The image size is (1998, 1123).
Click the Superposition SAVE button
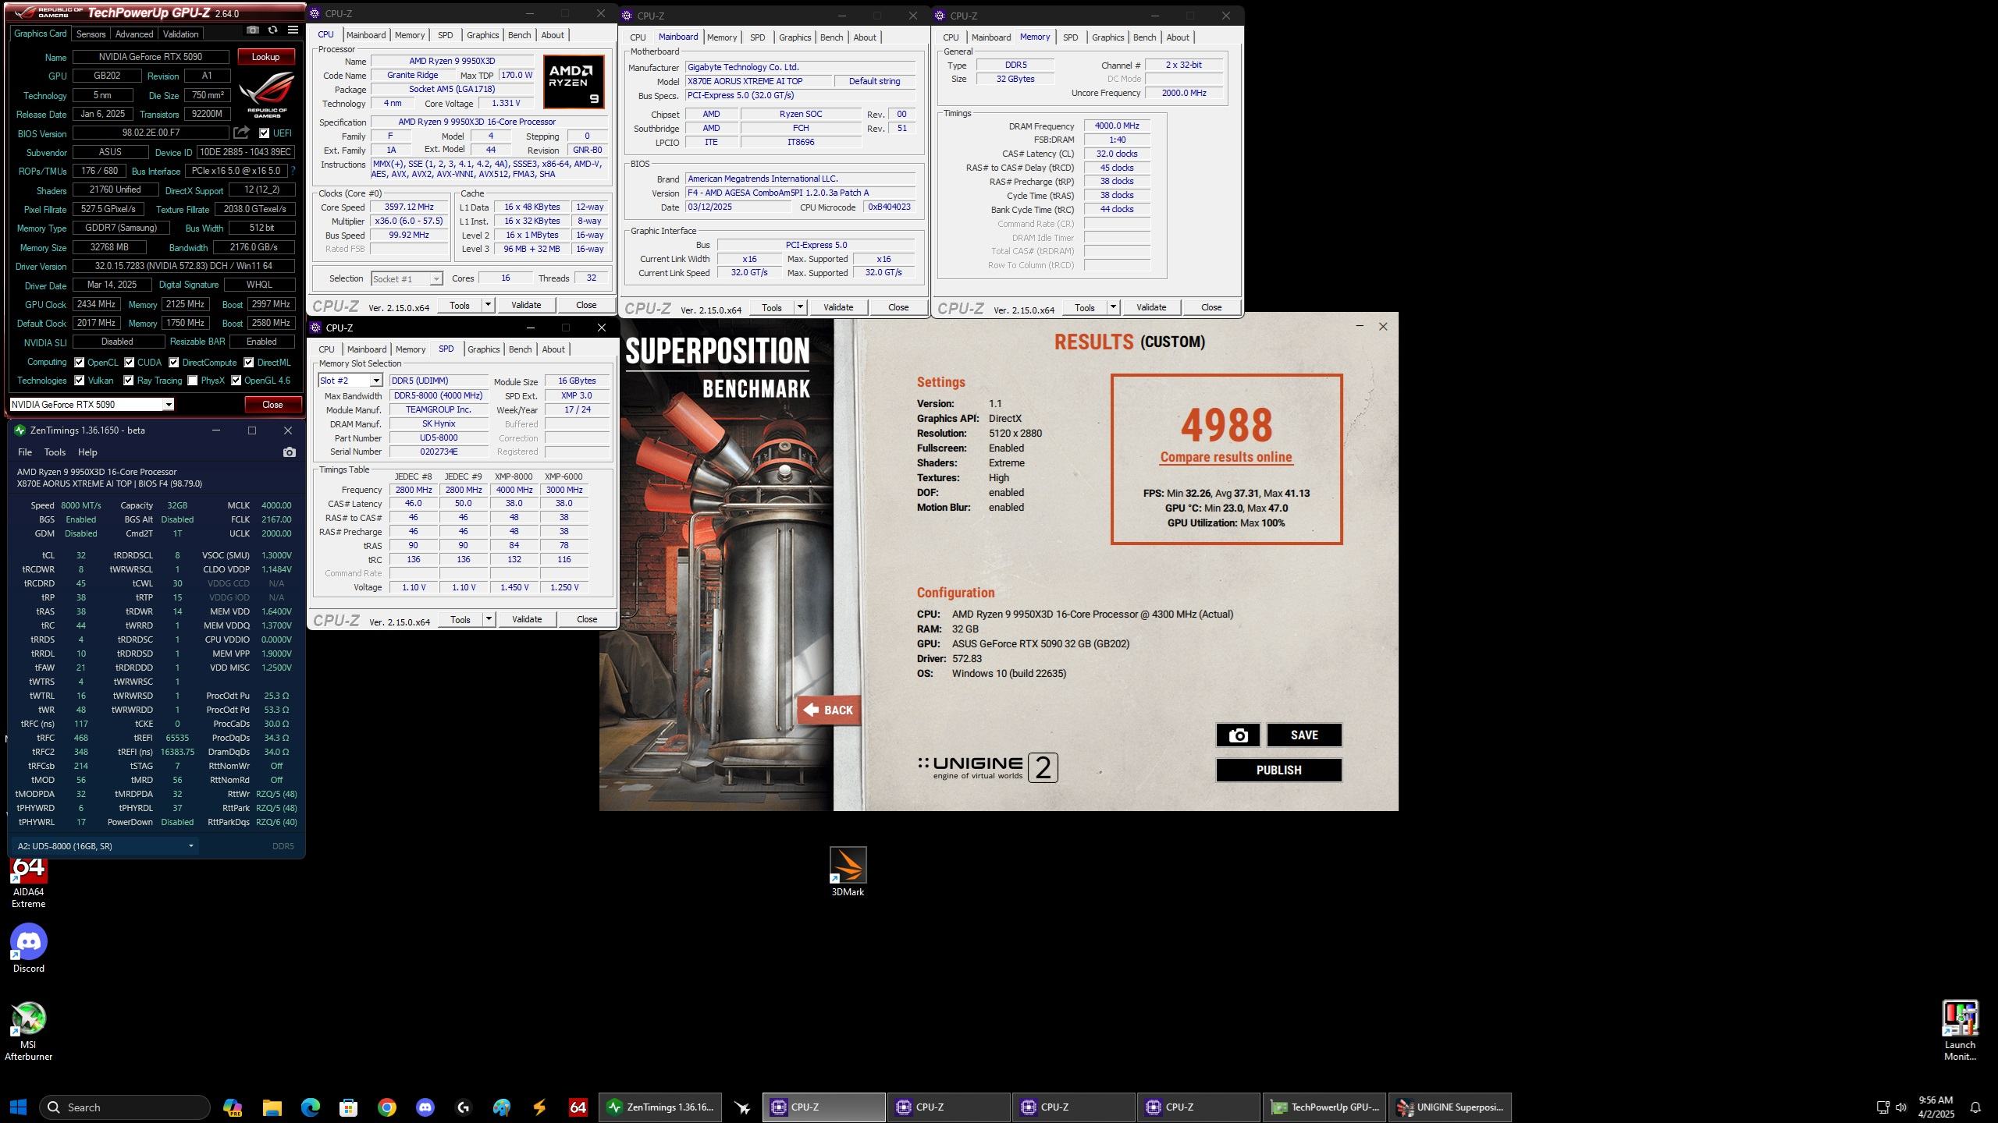pyautogui.click(x=1304, y=735)
